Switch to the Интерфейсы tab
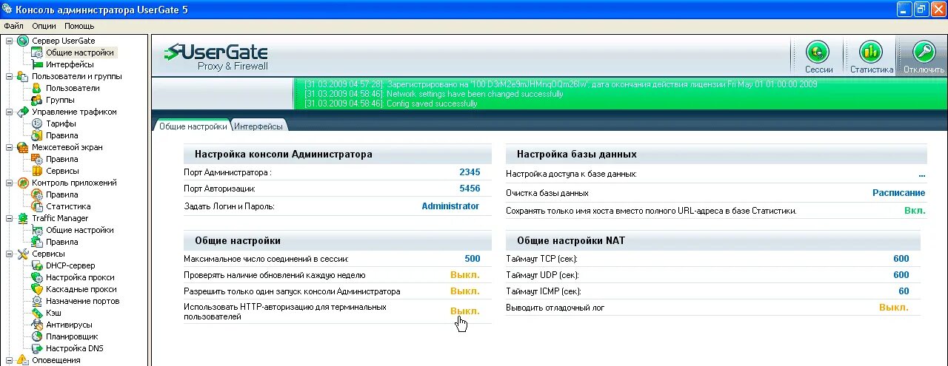 (x=258, y=126)
